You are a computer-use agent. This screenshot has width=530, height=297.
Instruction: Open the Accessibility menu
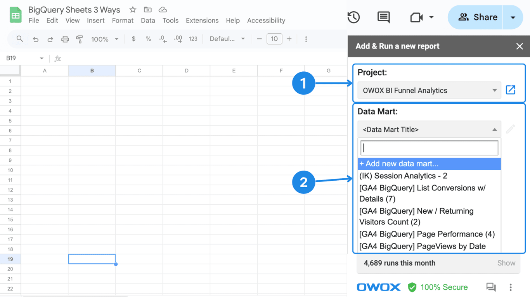coord(266,21)
